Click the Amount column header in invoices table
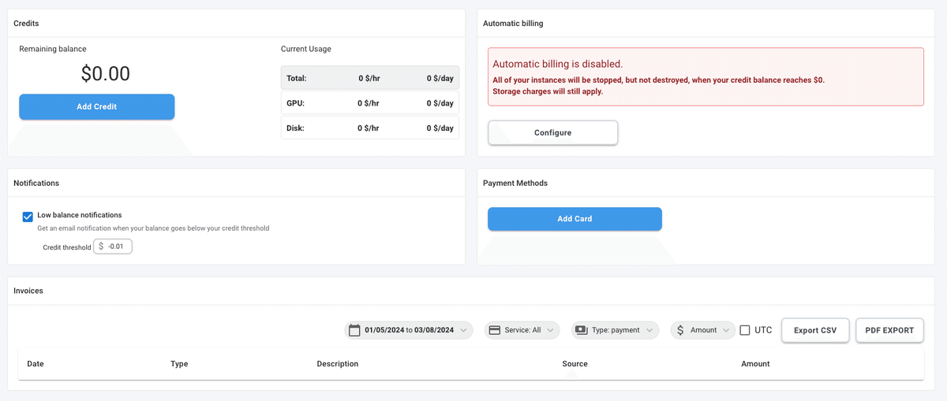 [755, 364]
